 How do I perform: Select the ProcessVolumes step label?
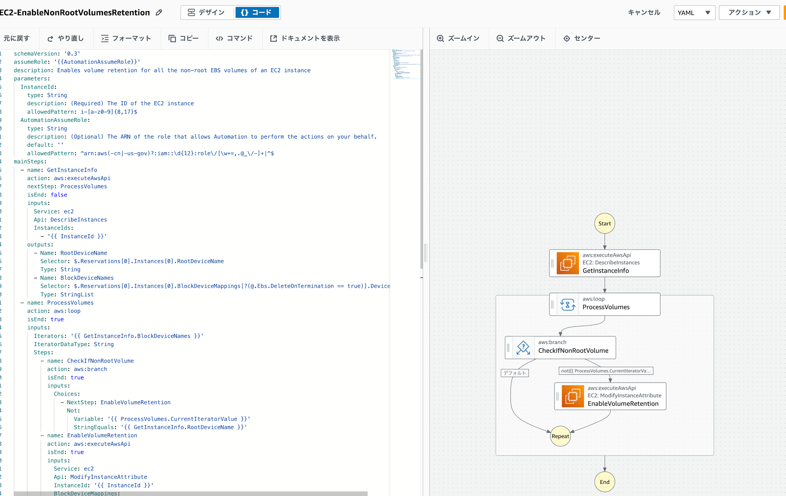606,307
